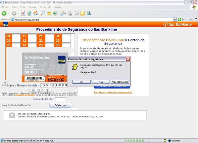Click the warning lock icon in dialog
Screen dimensions: 198x143
[75, 67]
